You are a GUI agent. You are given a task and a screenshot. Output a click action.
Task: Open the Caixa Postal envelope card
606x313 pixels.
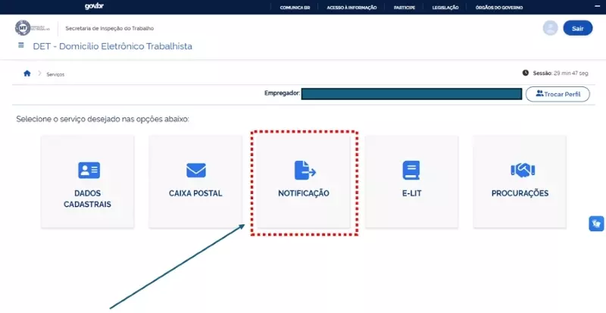click(195, 180)
